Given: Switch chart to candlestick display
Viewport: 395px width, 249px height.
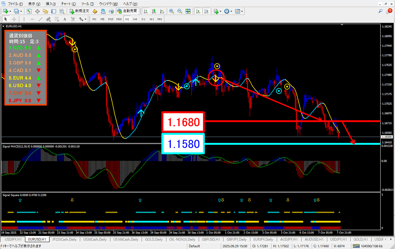Looking at the screenshot, I should (x=154, y=11).
